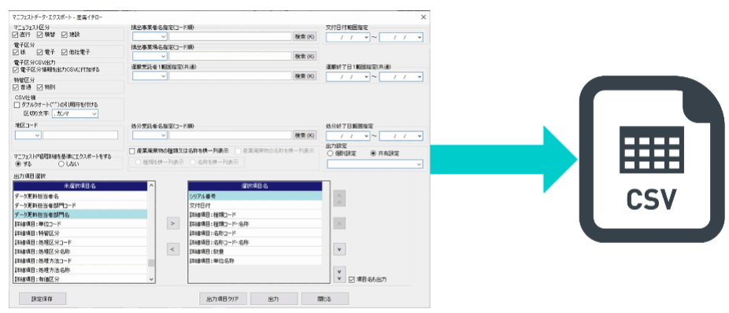Remove item from chosen list with < button
This screenshot has width=729, height=313.
tap(172, 249)
